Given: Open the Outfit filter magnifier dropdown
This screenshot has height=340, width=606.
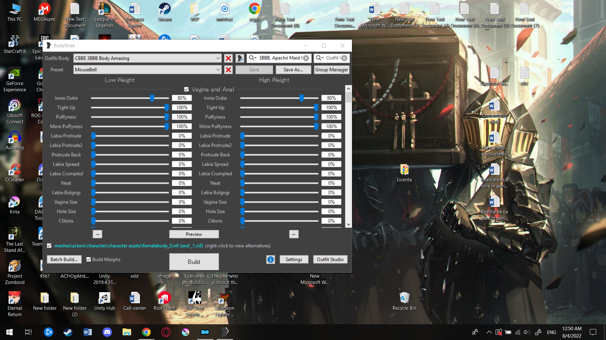Looking at the screenshot, I should tap(320, 58).
